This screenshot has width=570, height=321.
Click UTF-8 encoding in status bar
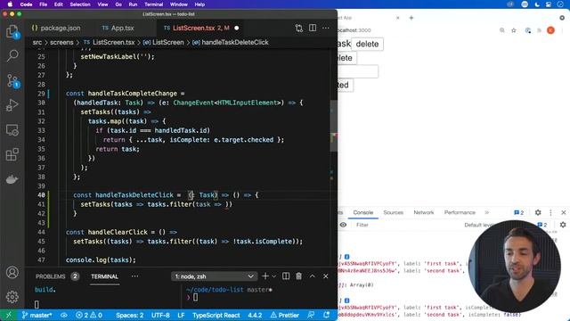(160, 315)
